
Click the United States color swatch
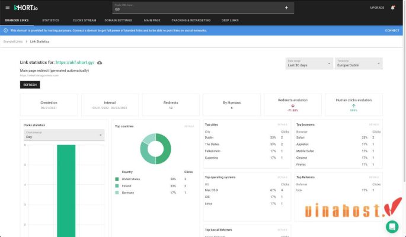(117, 179)
